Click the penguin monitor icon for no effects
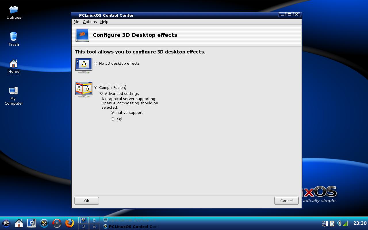This screenshot has height=230, width=368. [84, 65]
